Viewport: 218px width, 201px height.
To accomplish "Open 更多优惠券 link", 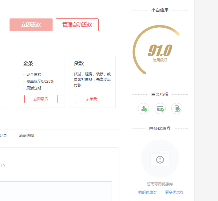I will (x=174, y=192).
